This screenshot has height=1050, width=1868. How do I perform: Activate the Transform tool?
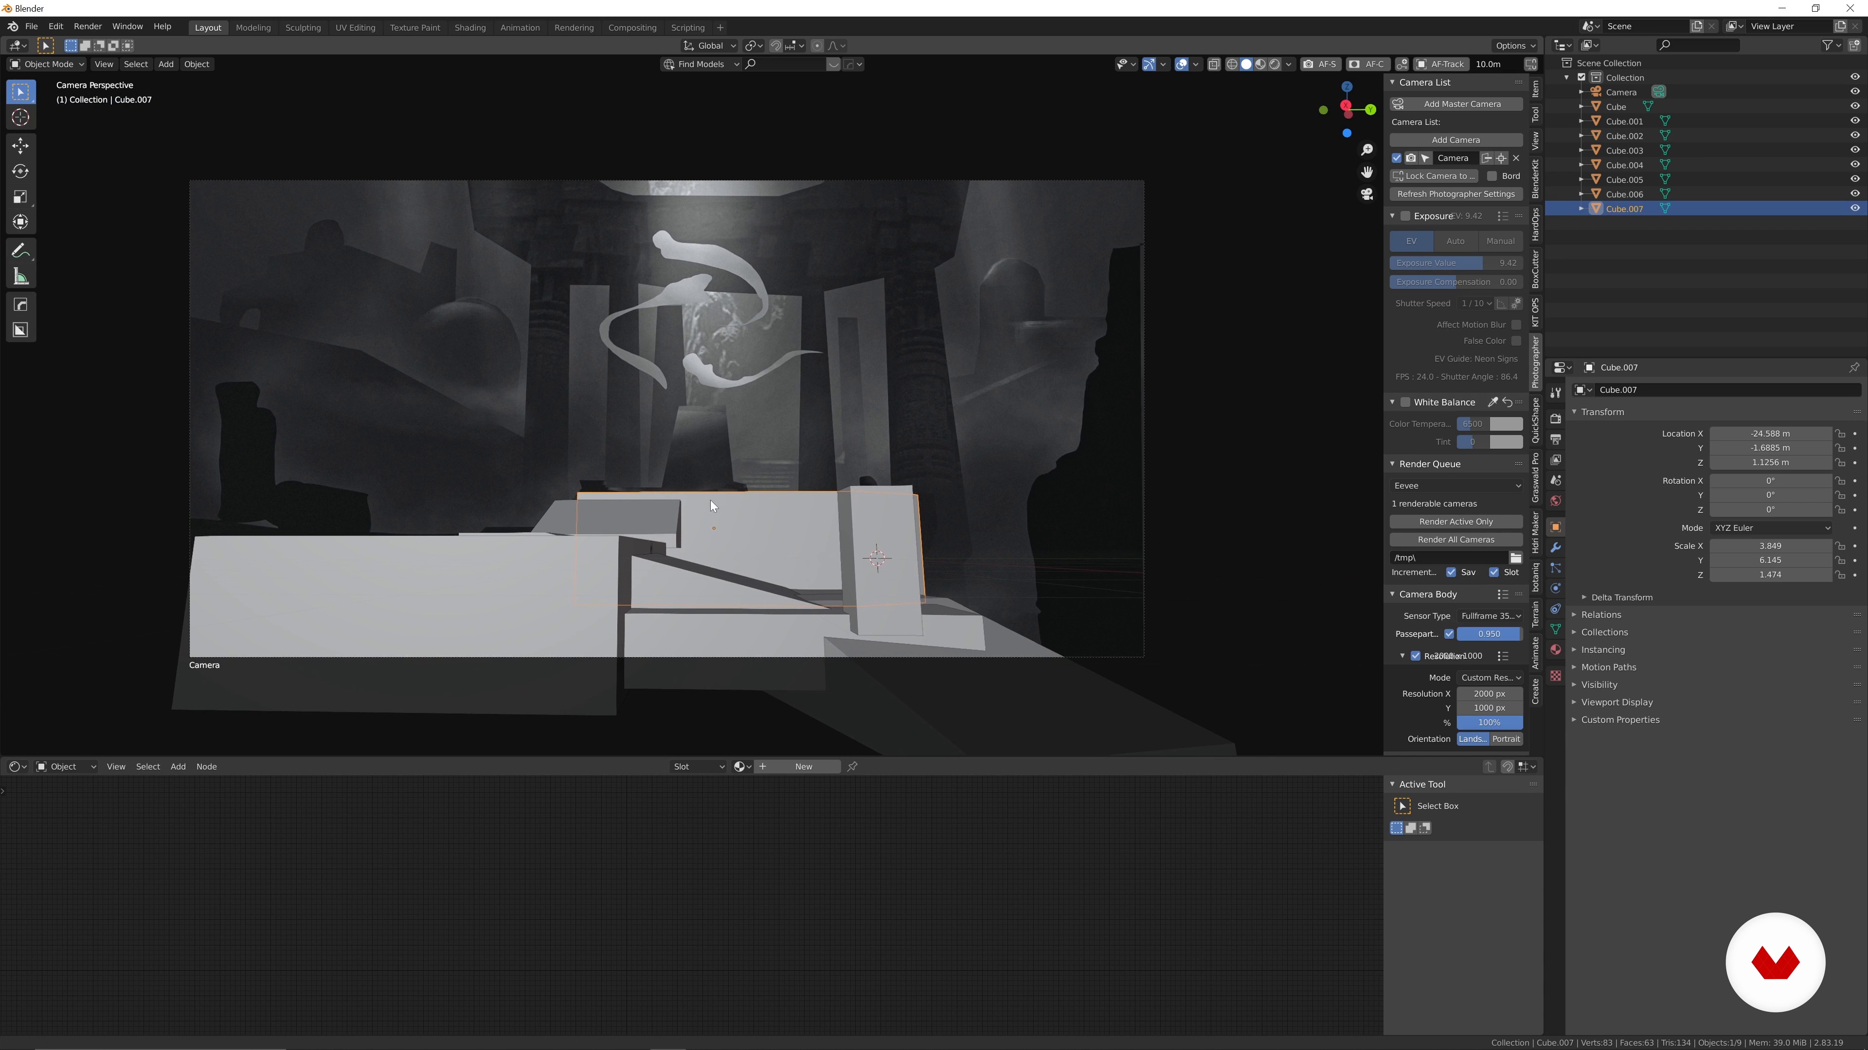point(20,222)
